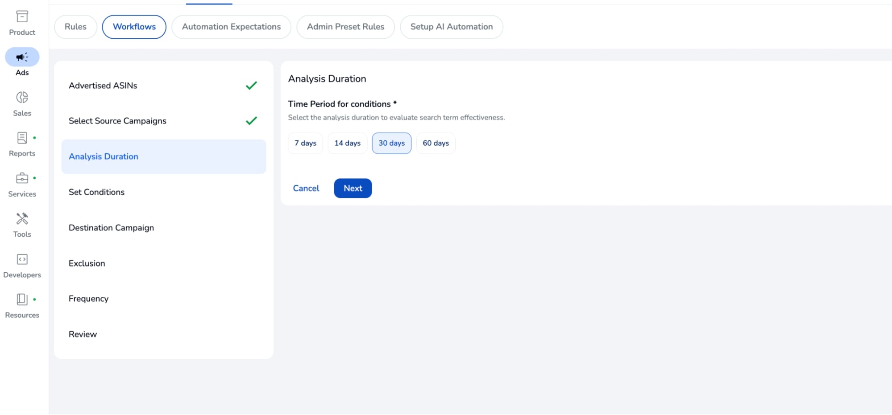Select the Analysis Duration step
Screen dimensions: 892x415
click(164, 156)
